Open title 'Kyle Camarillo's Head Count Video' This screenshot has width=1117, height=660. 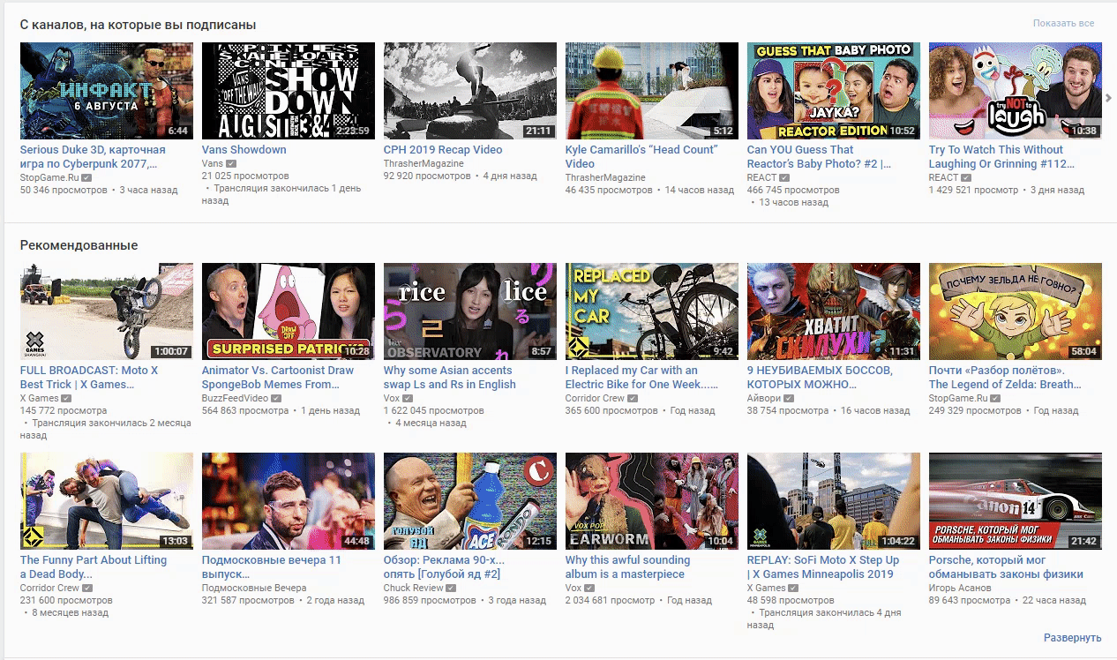(x=641, y=157)
